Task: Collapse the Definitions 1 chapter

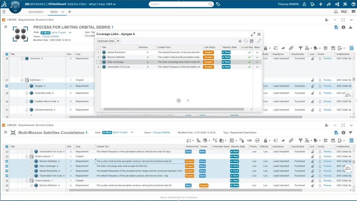Action: pyautogui.click(x=22, y=80)
